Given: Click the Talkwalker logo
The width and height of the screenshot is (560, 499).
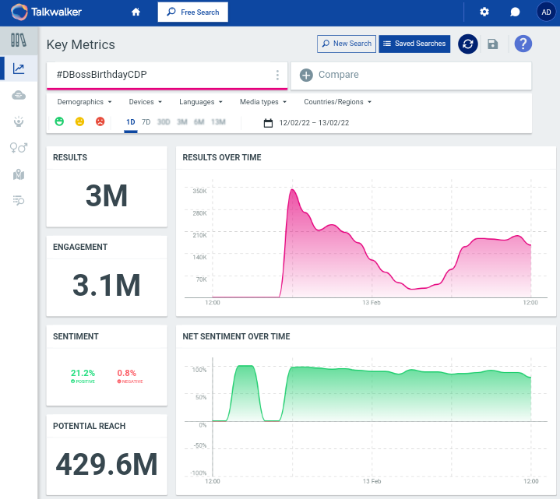Looking at the screenshot, I should [x=46, y=12].
